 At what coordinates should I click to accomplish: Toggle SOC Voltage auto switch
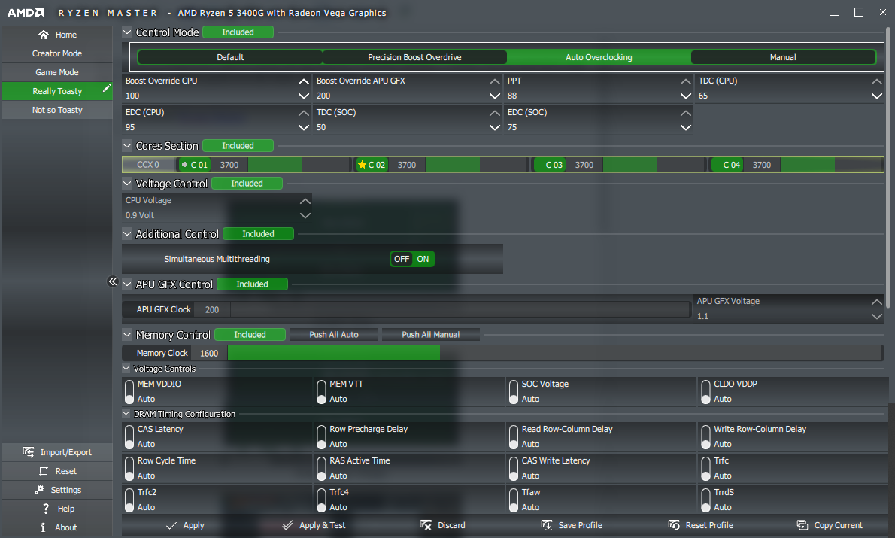pyautogui.click(x=514, y=392)
